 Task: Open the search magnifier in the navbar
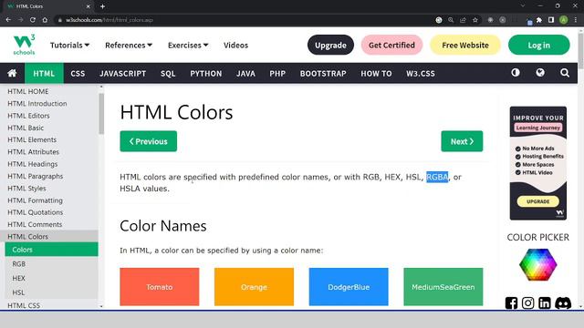[x=565, y=73]
